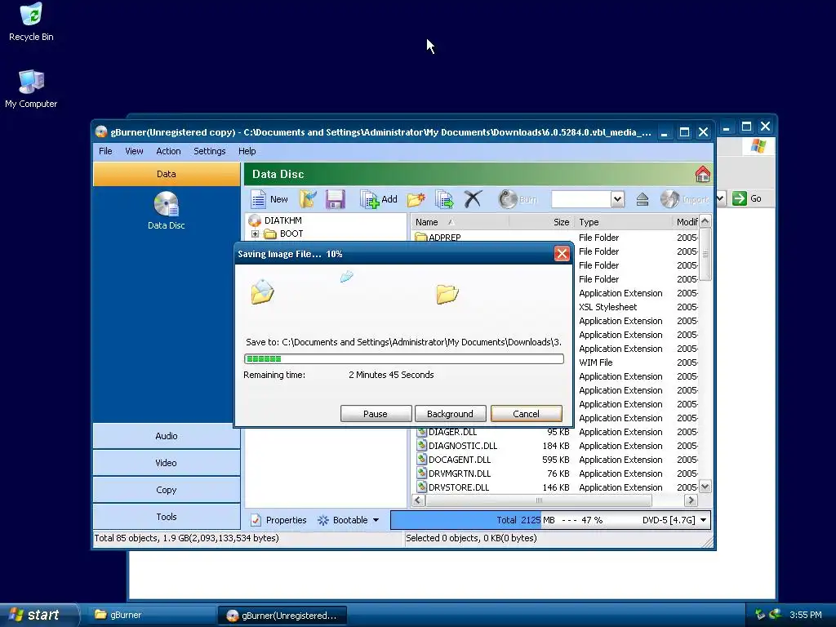Image resolution: width=836 pixels, height=627 pixels.
Task: Click the vertical scrollbar down arrow
Action: [705, 487]
